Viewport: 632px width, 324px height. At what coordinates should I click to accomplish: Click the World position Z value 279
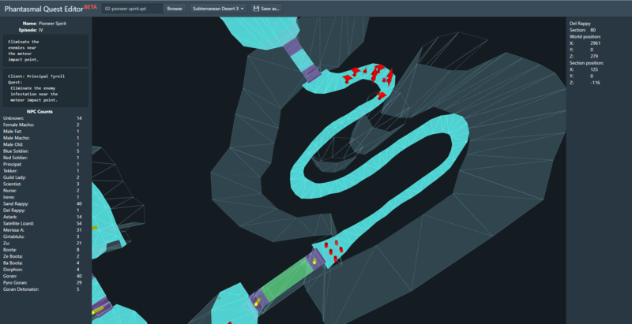coord(594,56)
